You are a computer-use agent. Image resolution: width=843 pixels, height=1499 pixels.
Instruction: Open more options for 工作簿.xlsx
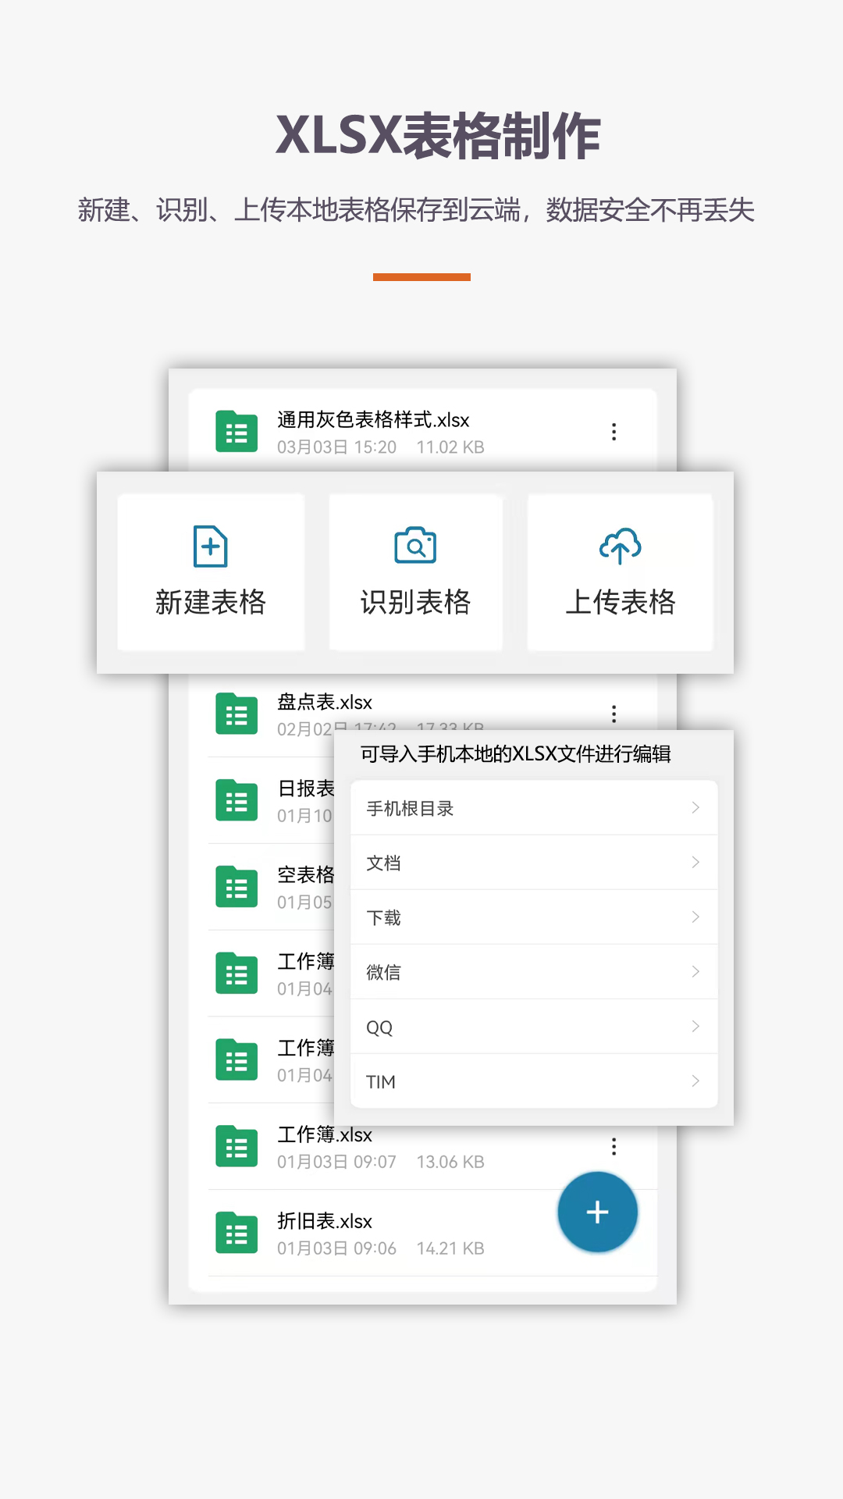coord(614,1146)
